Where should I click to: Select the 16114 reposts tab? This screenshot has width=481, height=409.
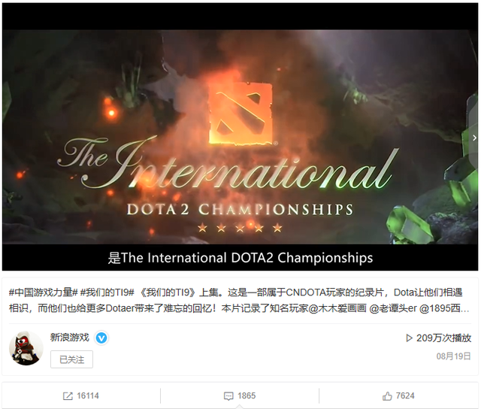[x=81, y=395]
